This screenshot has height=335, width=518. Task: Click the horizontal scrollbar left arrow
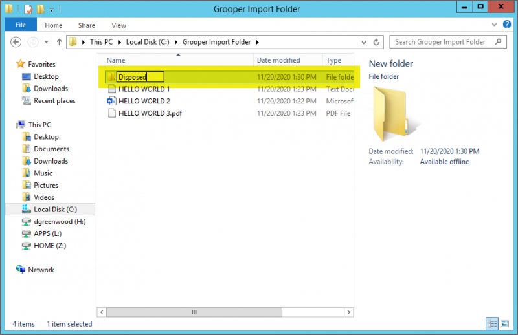102,312
